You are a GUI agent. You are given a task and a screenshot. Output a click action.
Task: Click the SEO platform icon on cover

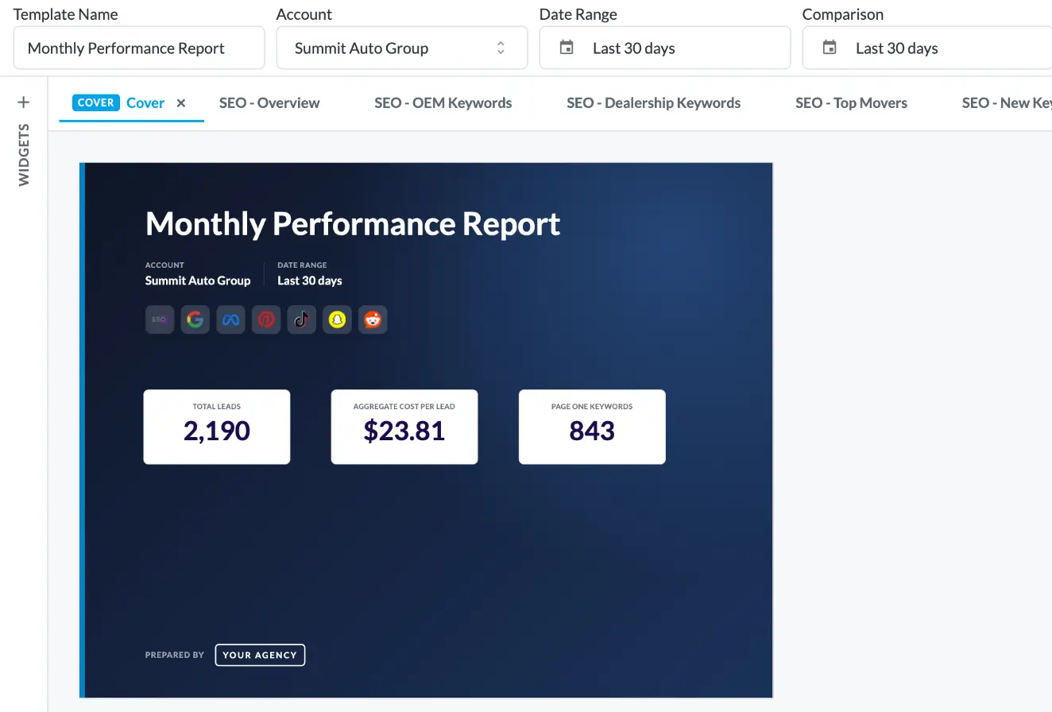click(160, 319)
